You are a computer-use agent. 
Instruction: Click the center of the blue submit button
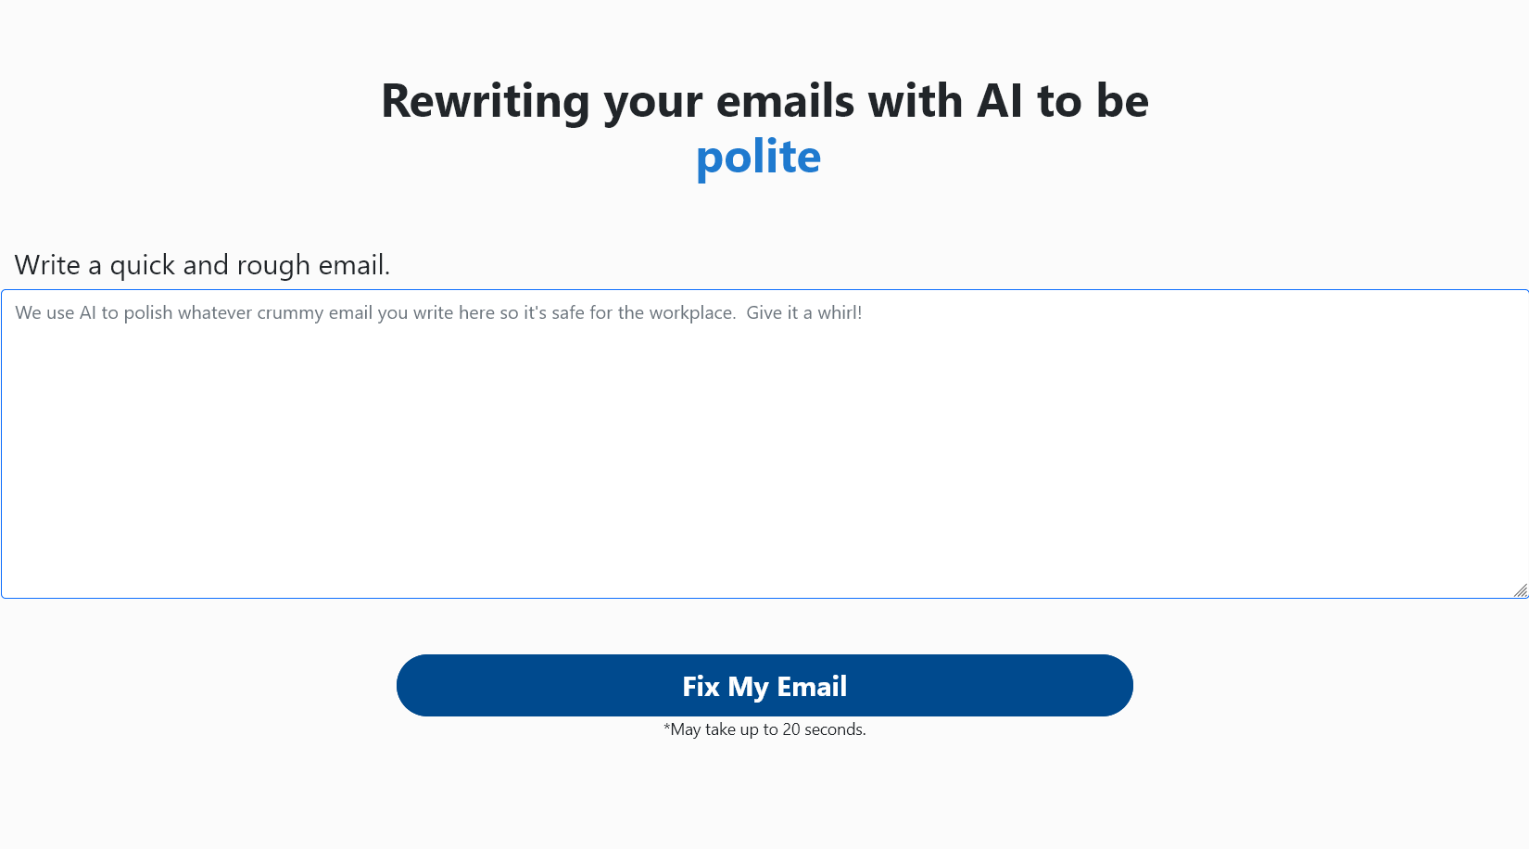[x=764, y=685]
